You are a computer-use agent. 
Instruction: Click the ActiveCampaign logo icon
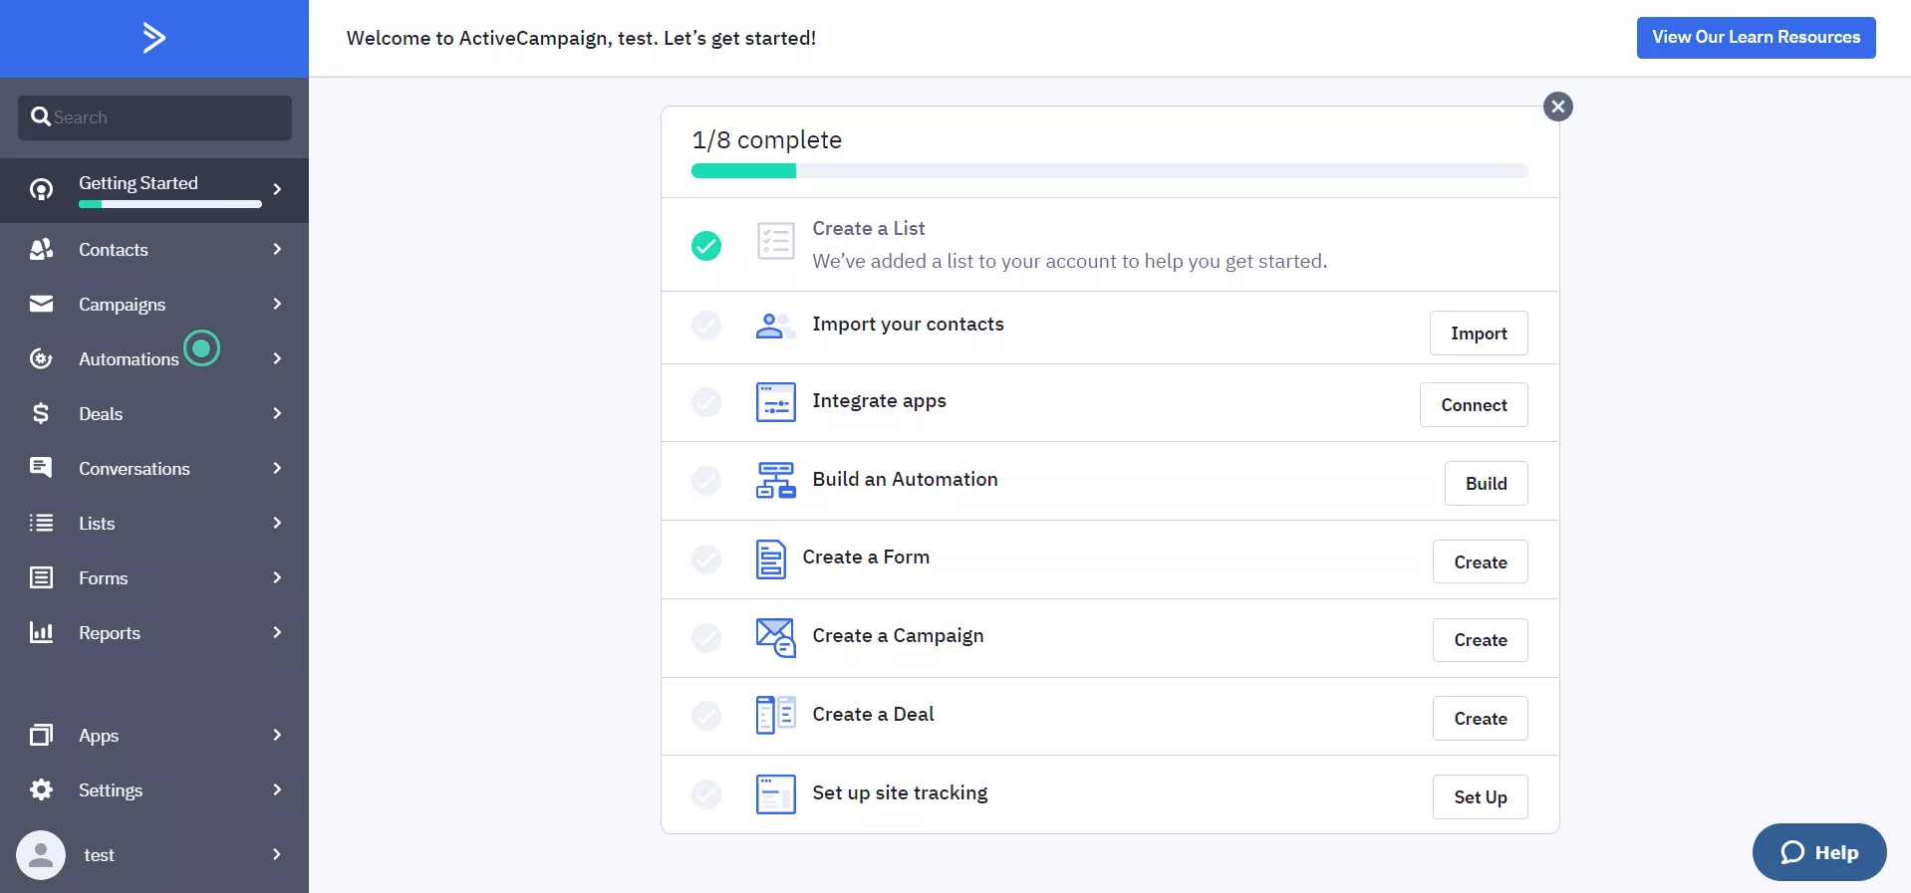coord(153,38)
